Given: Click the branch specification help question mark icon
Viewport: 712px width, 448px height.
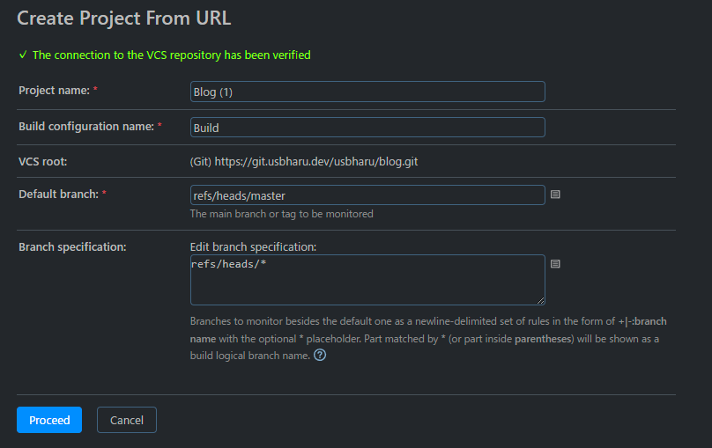Looking at the screenshot, I should 320,356.
